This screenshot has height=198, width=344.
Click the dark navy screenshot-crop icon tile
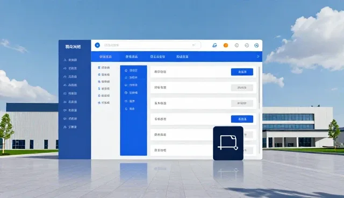click(228, 143)
